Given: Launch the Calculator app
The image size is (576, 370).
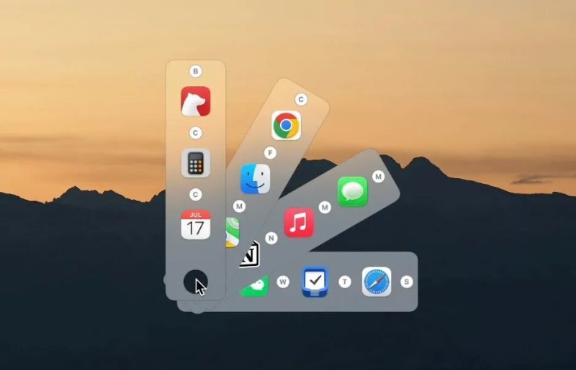Looking at the screenshot, I should tap(195, 163).
